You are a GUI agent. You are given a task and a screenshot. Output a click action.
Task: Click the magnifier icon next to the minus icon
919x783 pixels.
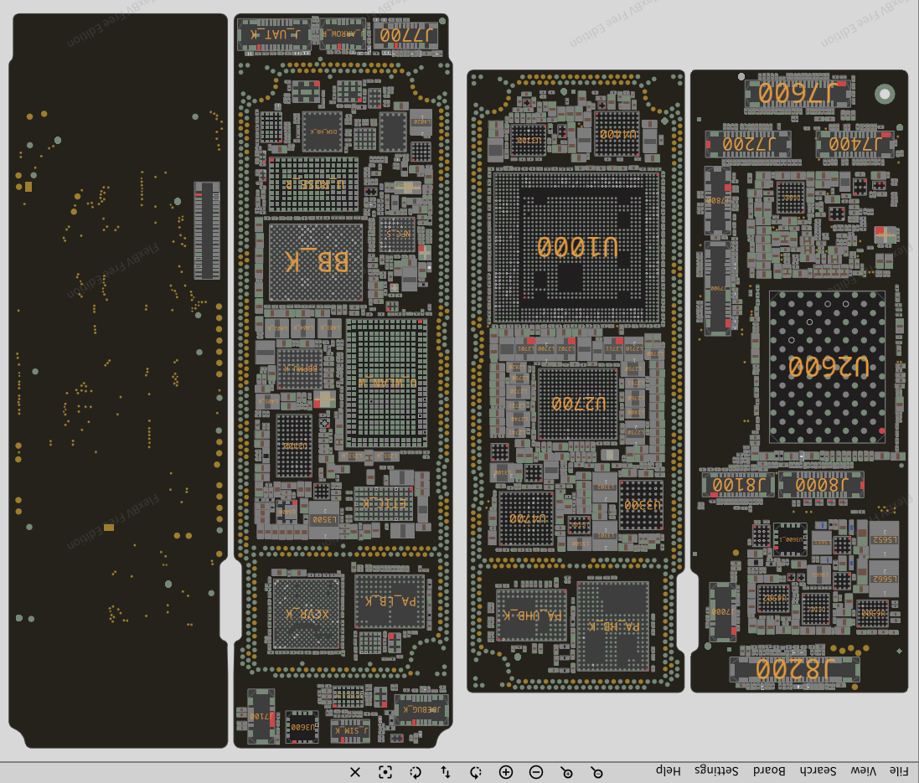pos(567,772)
